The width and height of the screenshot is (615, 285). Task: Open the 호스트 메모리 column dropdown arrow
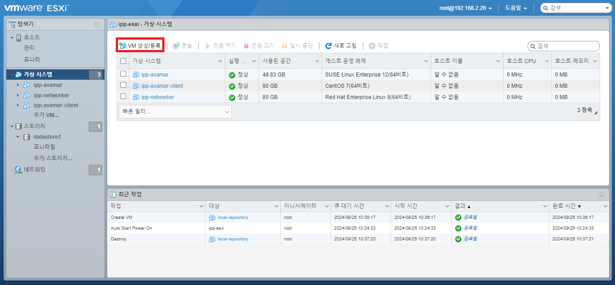tap(595, 61)
